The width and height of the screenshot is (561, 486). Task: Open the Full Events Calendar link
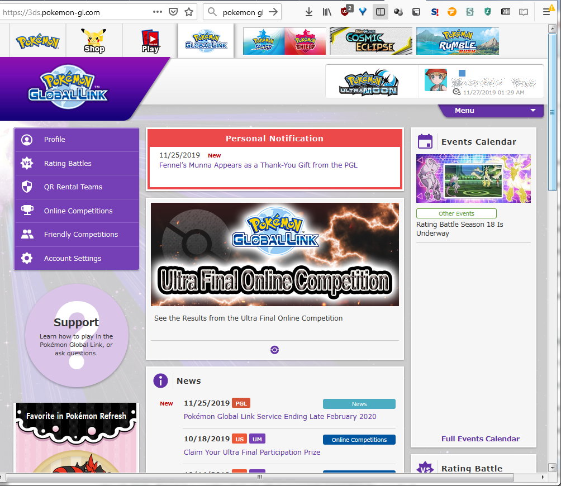[x=481, y=439]
